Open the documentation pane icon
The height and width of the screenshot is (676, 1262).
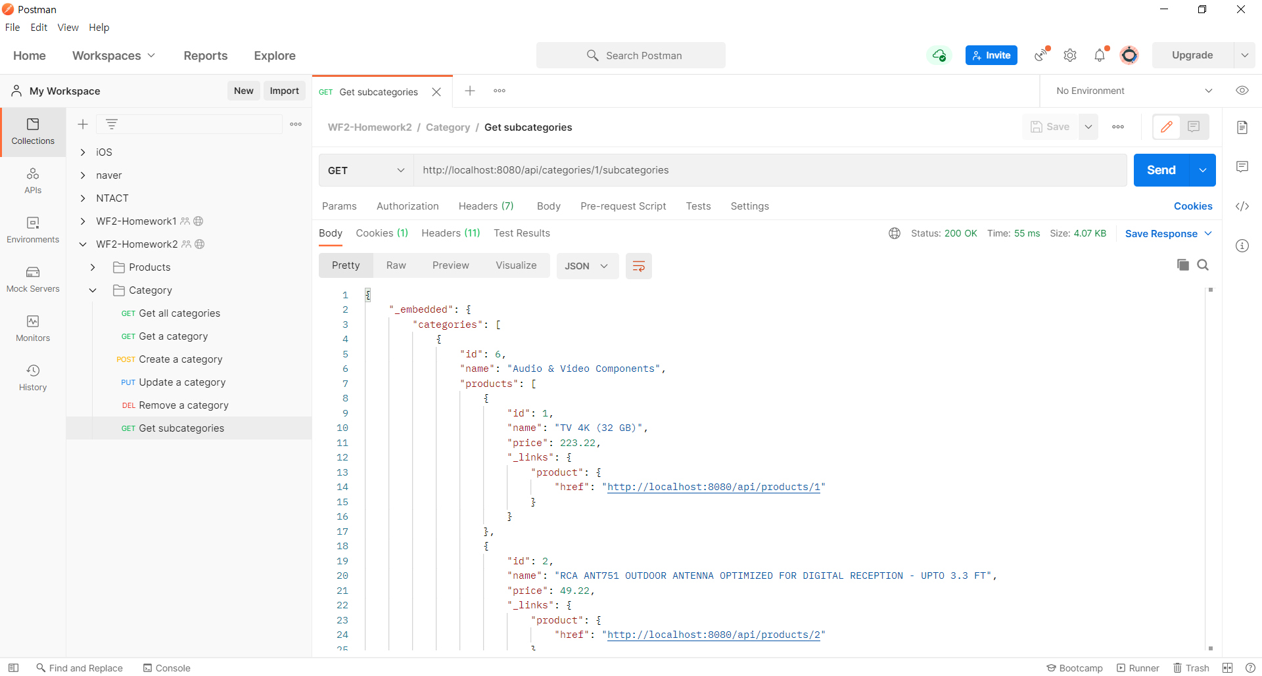(1242, 127)
